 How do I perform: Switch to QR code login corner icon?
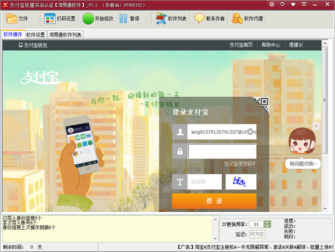pyautogui.click(x=262, y=104)
